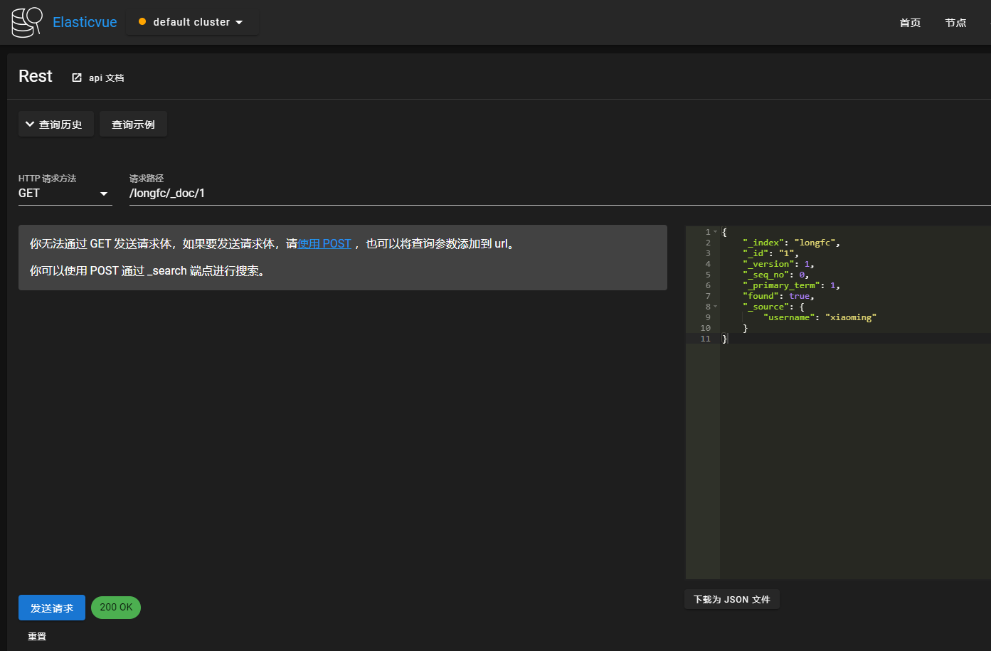Go to the 首页 menu item

pos(910,23)
